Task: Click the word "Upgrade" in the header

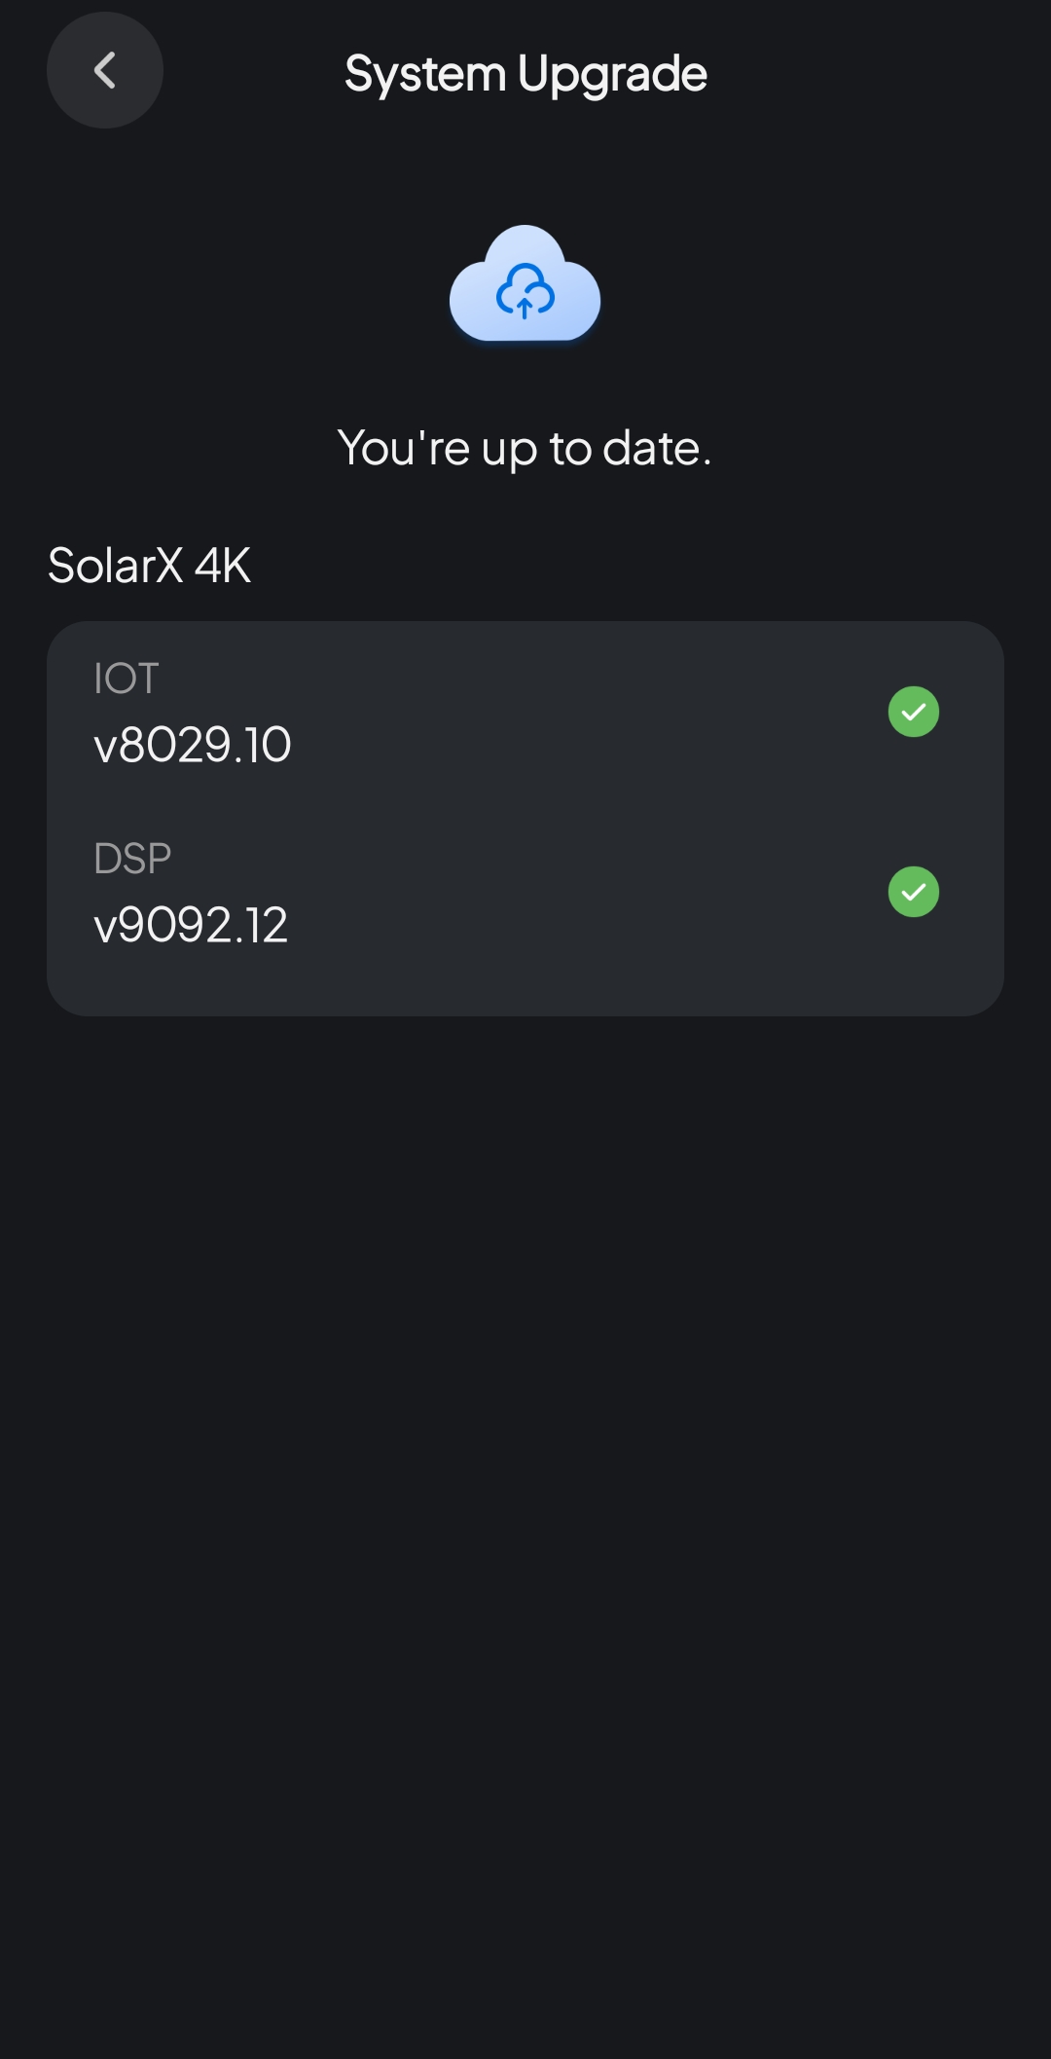Action: 612,74
